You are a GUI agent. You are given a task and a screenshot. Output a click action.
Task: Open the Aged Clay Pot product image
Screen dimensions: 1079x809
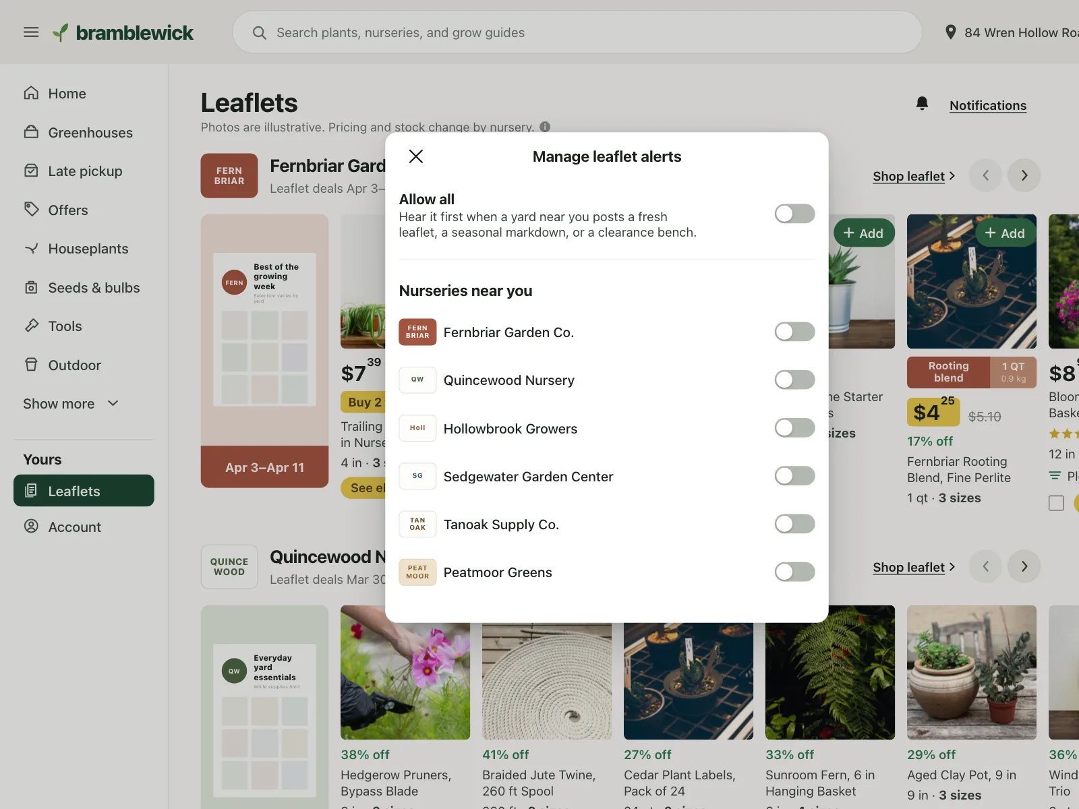pyautogui.click(x=972, y=672)
